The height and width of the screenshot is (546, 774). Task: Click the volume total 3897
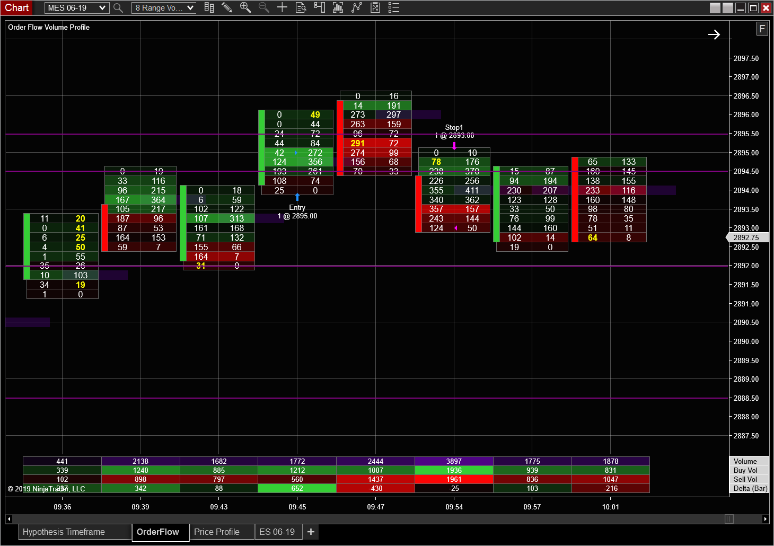click(454, 461)
